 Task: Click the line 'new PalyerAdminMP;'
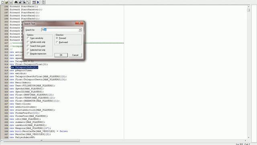(x=22, y=137)
